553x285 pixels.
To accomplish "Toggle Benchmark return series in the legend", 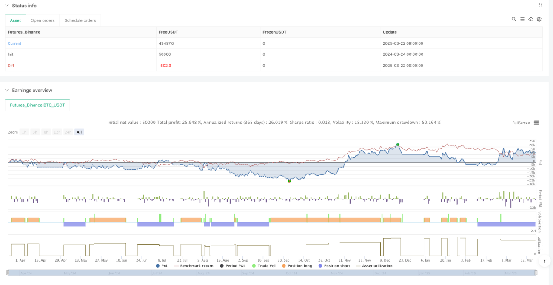I will [x=194, y=266].
